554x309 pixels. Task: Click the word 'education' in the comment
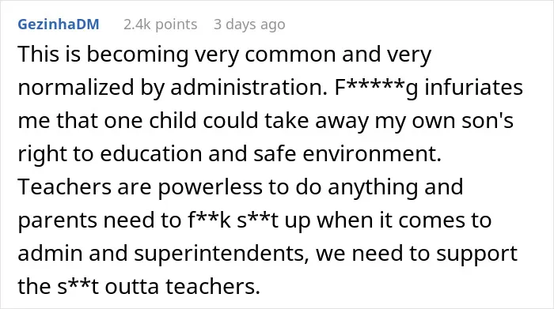[151, 153]
